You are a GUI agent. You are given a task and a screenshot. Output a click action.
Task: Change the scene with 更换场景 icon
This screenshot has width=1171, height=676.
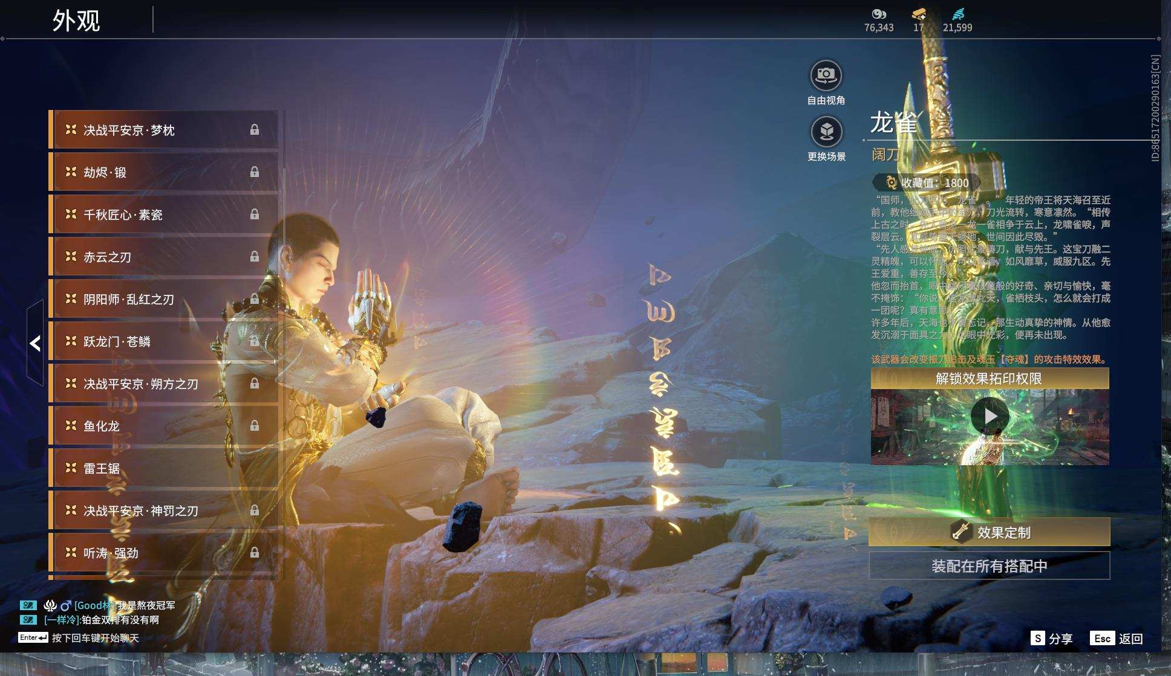pos(826,132)
